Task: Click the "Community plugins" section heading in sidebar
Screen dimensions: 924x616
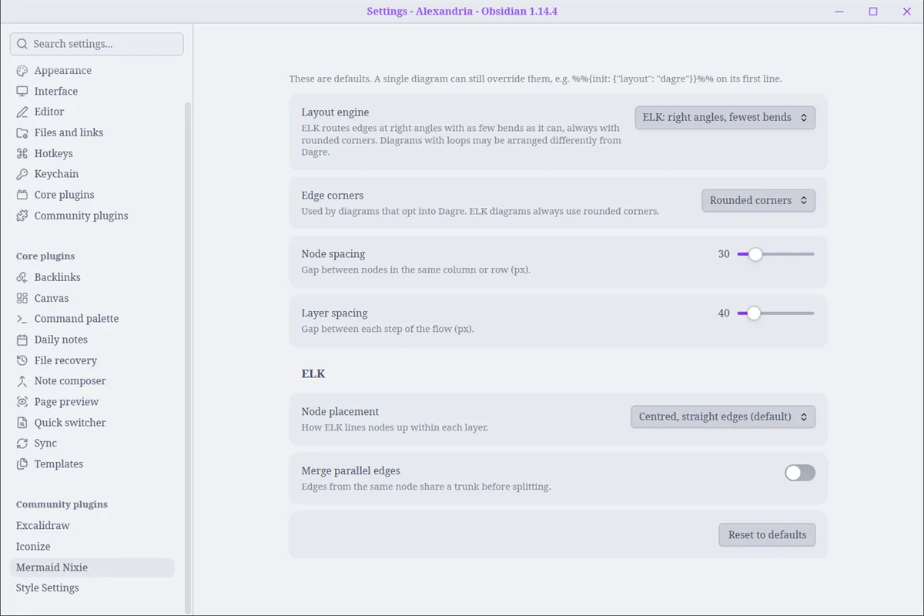Action: tap(62, 504)
